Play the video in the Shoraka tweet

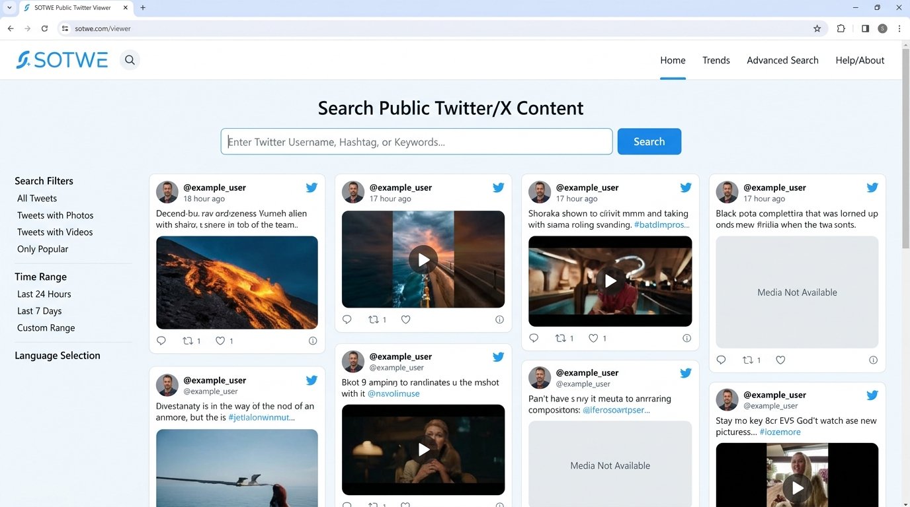click(x=610, y=281)
